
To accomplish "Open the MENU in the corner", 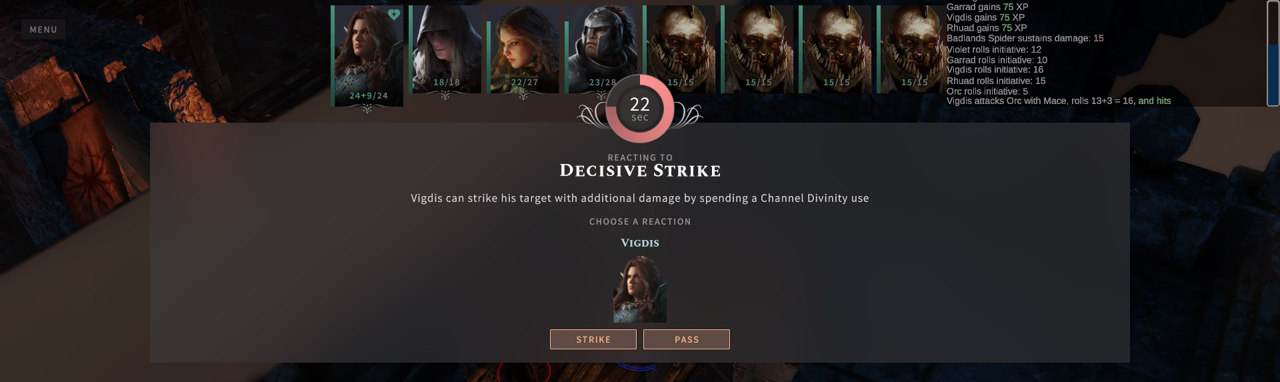I will (x=43, y=29).
